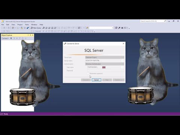Click the Find in Files icon before the search box
Viewport: 180px width, 135px height.
87,28
